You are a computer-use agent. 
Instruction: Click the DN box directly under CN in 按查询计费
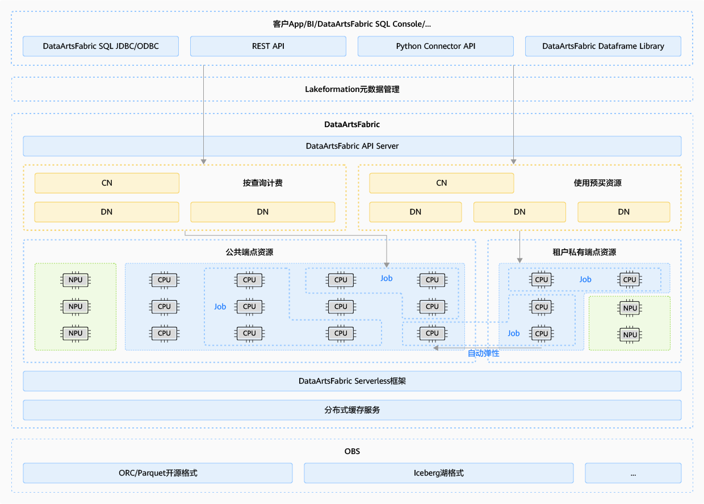(107, 212)
